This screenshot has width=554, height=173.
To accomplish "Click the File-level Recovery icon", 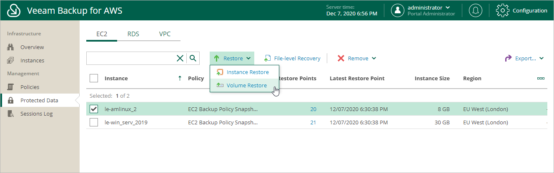I will coord(267,58).
